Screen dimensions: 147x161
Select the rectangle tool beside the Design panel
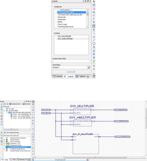tap(33, 134)
